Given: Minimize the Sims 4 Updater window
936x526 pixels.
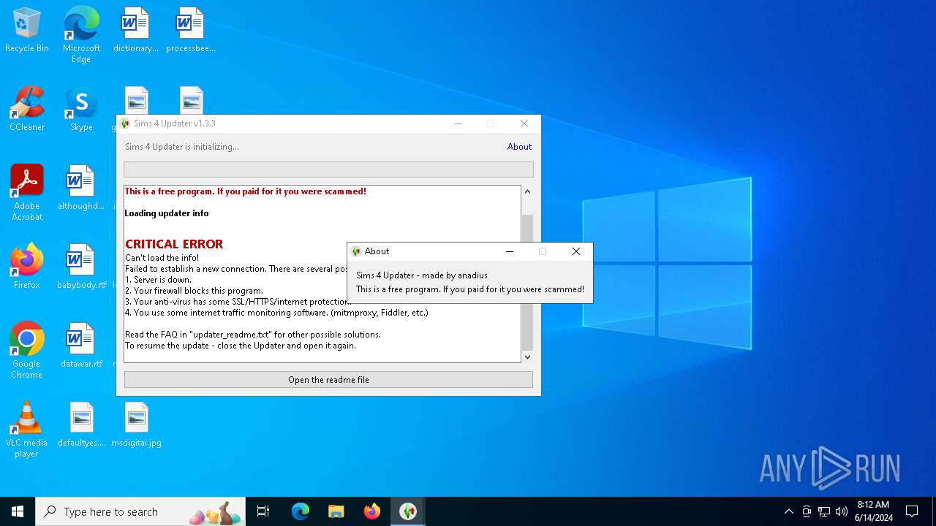Looking at the screenshot, I should (x=458, y=123).
